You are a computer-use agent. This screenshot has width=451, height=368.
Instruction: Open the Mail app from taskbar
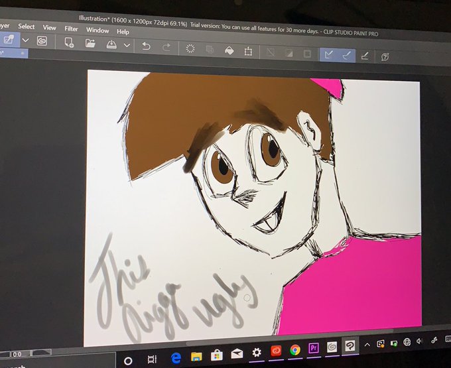point(237,354)
